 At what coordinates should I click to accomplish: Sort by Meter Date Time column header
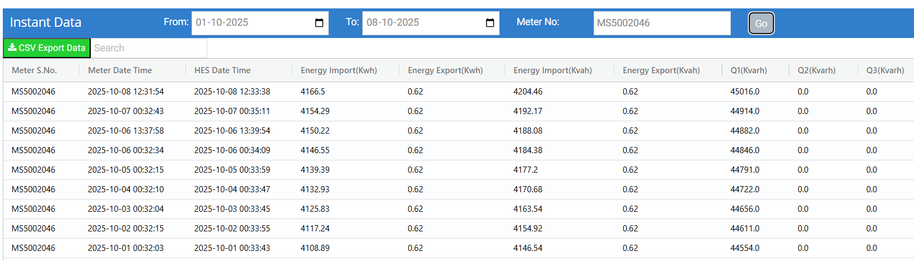120,70
